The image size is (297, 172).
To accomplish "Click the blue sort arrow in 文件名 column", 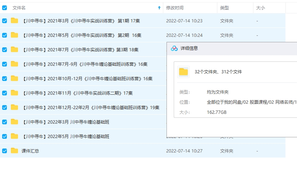I will pos(159,8).
